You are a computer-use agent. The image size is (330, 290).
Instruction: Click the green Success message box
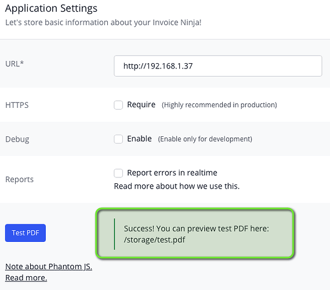(x=195, y=233)
